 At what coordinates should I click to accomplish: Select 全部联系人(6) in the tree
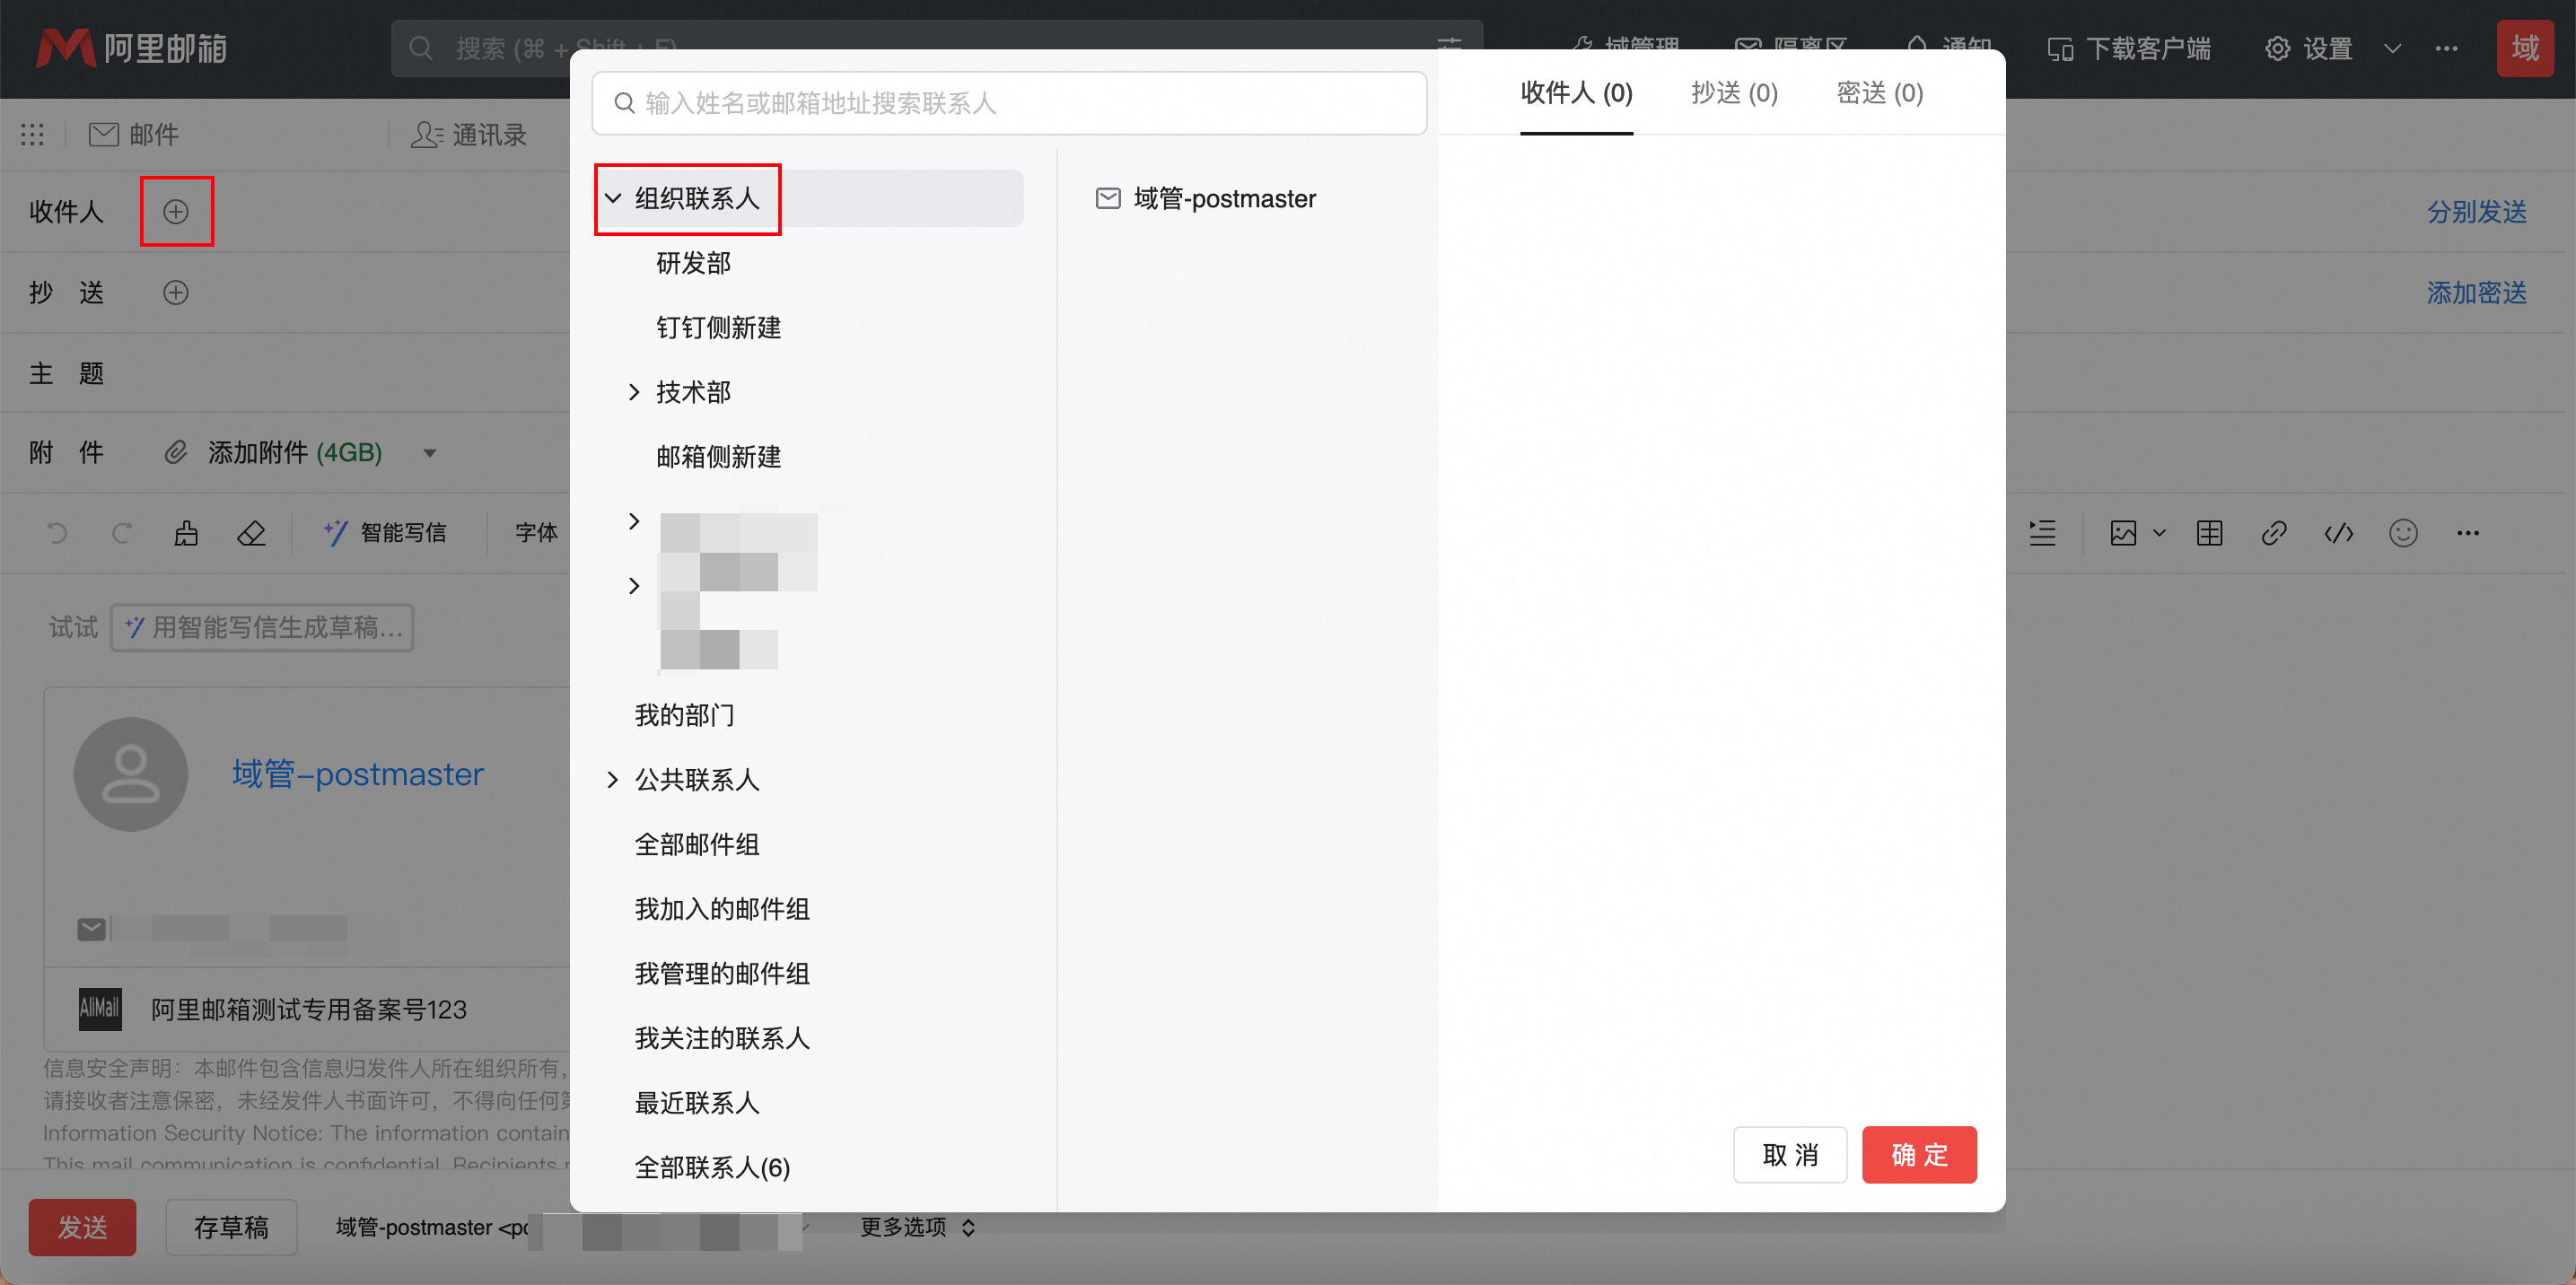point(712,1167)
